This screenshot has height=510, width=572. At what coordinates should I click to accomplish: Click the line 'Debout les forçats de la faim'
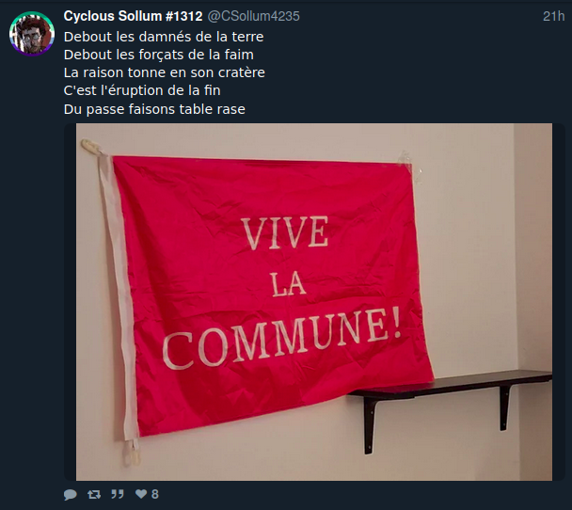coord(159,55)
